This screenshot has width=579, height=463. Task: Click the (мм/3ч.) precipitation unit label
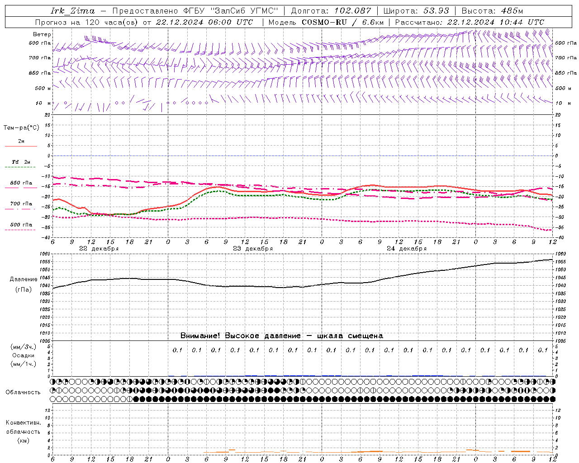click(x=24, y=347)
